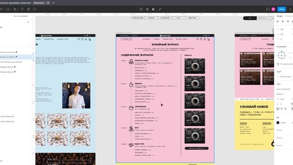Open the Stroke section

point(279,130)
